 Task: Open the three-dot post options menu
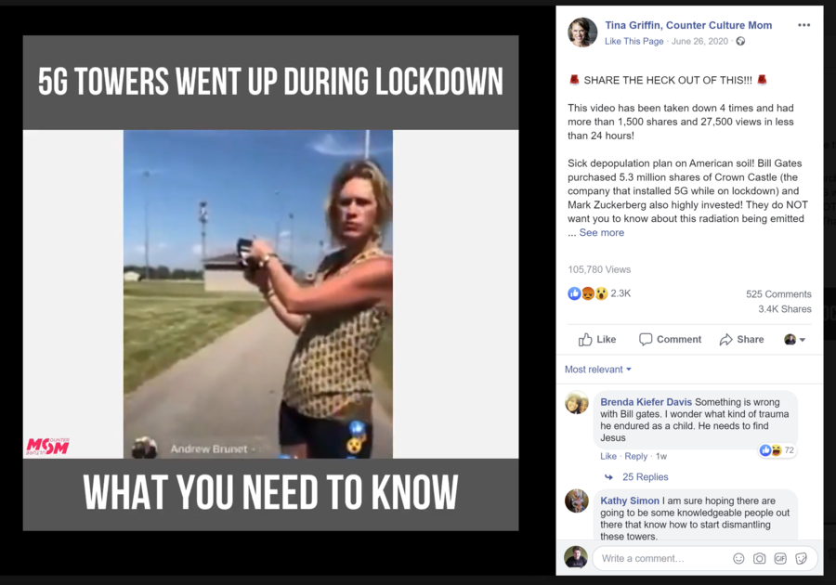(803, 25)
